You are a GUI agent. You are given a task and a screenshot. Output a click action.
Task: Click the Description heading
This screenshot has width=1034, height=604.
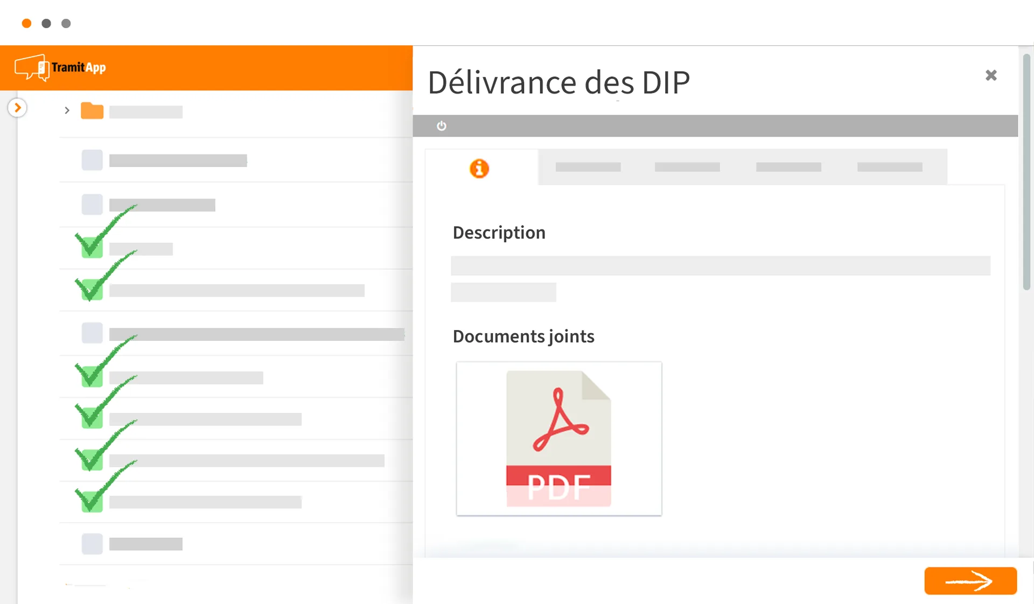[499, 233]
